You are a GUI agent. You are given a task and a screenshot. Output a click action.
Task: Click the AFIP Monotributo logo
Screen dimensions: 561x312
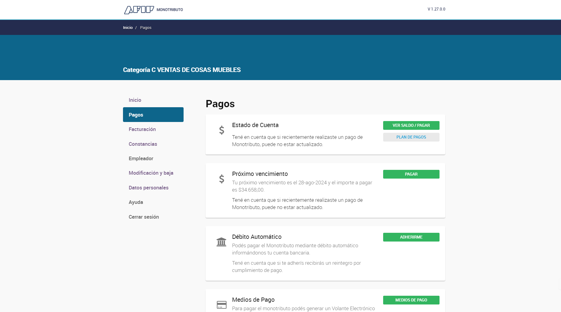click(x=153, y=10)
